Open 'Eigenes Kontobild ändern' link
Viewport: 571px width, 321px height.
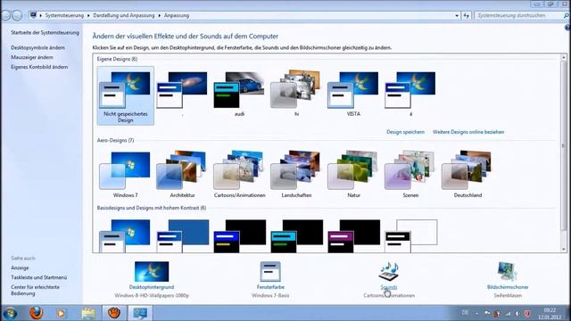tap(39, 67)
